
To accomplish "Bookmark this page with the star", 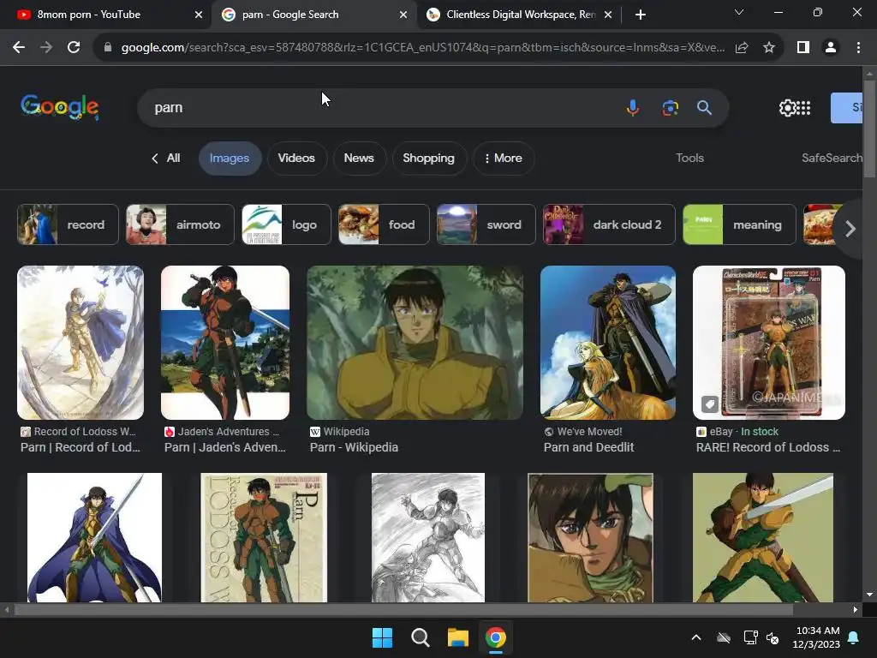I will pyautogui.click(x=769, y=48).
